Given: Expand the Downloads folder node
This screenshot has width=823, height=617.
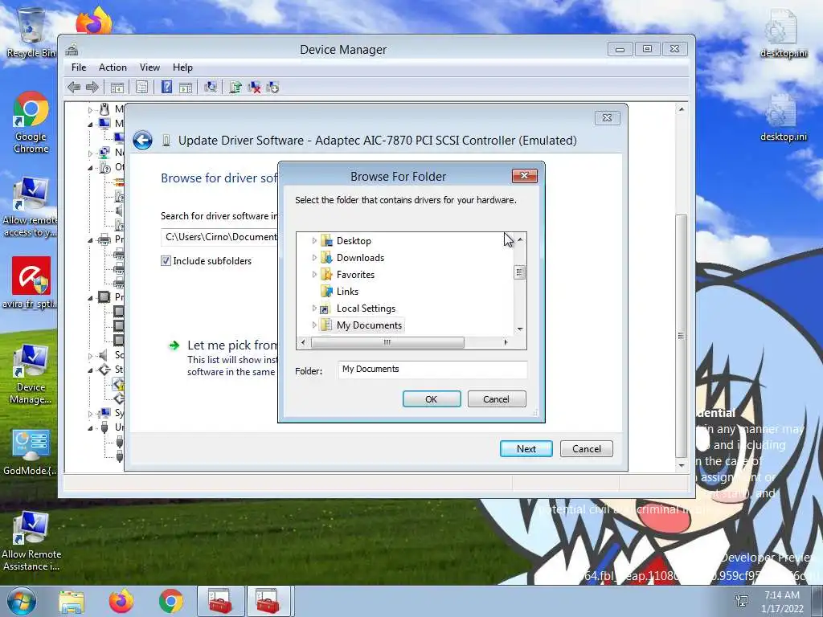Looking at the screenshot, I should pyautogui.click(x=314, y=258).
